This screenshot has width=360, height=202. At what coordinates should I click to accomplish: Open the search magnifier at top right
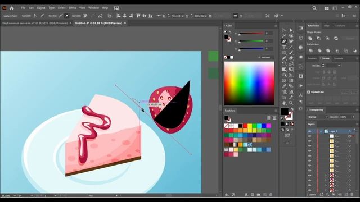point(314,8)
